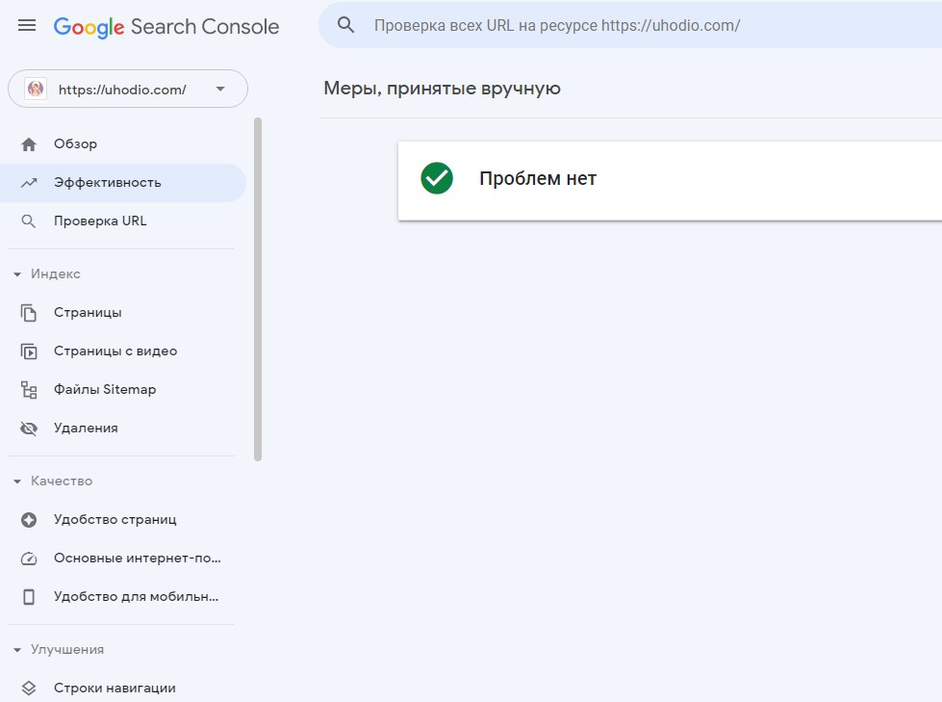Image resolution: width=942 pixels, height=702 pixels.
Task: Collapse the Качество section
Action: (17, 481)
